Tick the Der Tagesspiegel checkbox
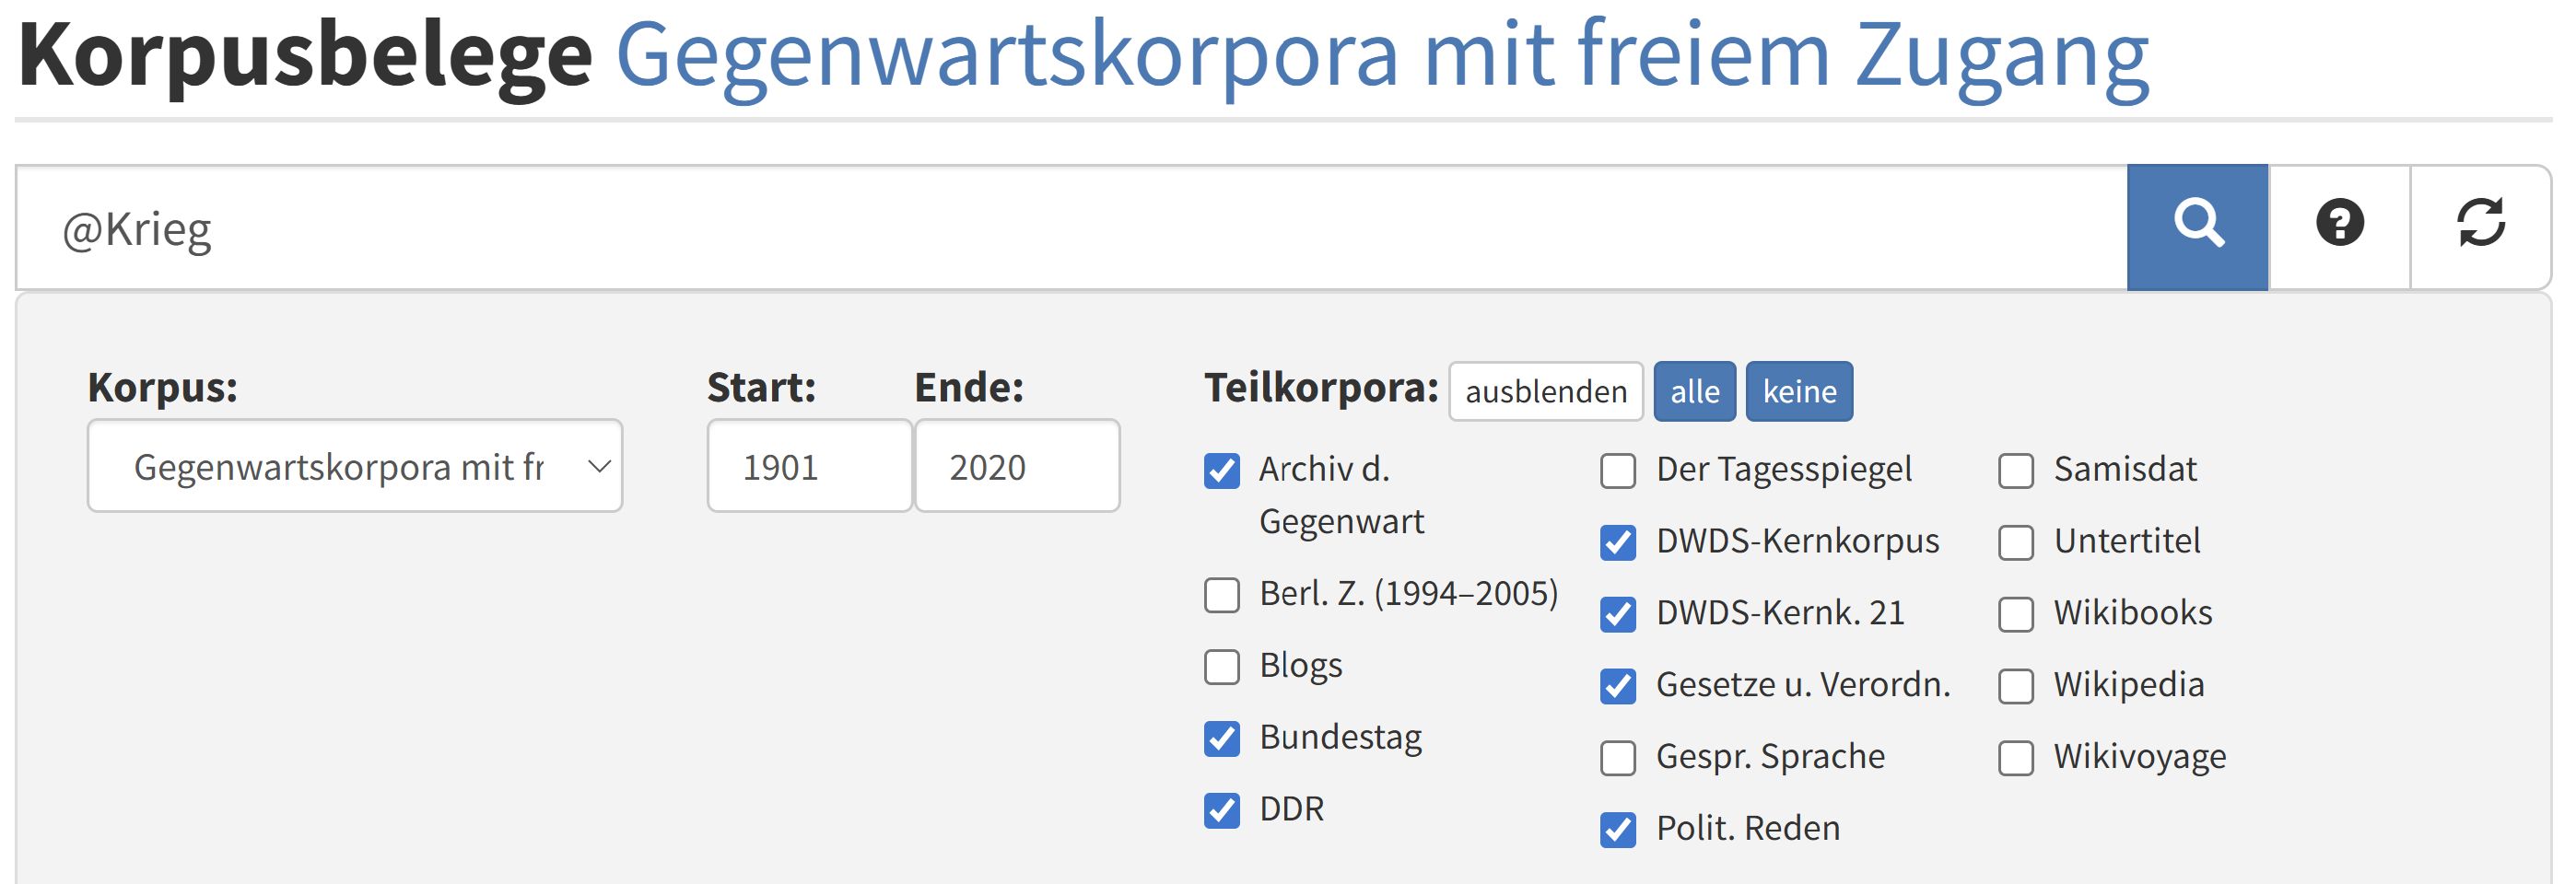The height and width of the screenshot is (884, 2576). (x=1618, y=471)
